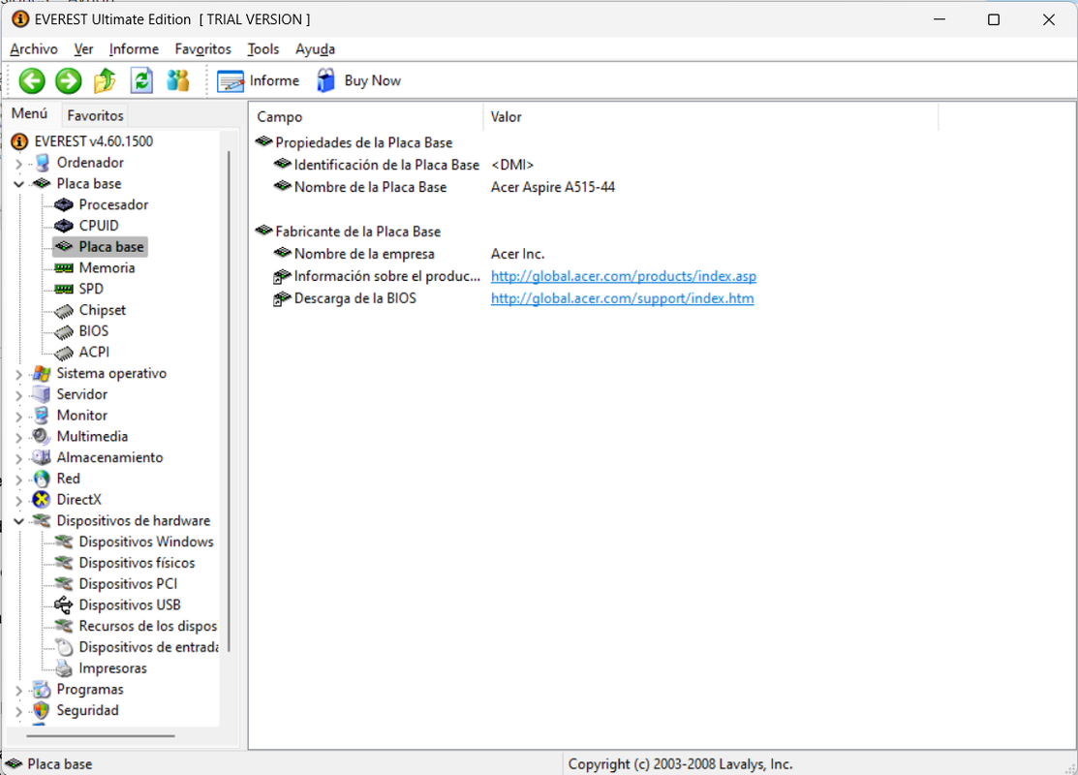Select the Chipset tree item

102,310
